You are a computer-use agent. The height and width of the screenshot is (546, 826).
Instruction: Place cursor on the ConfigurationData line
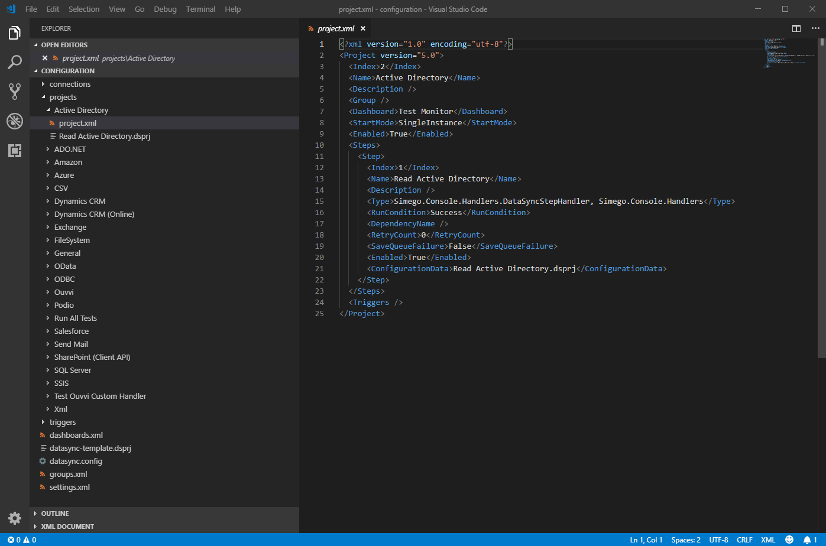click(517, 268)
